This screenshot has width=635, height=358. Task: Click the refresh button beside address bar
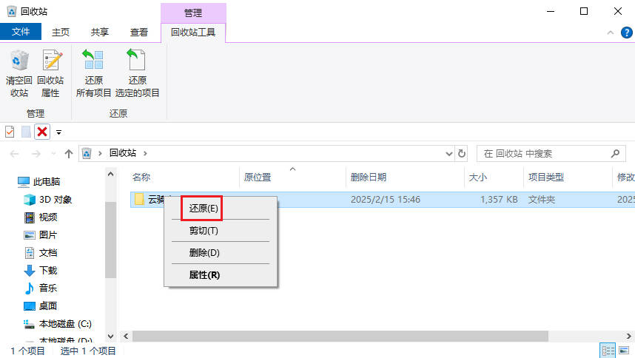[x=463, y=154]
